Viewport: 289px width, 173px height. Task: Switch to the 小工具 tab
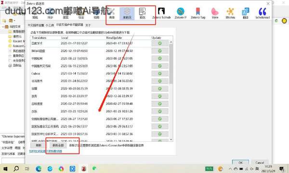point(50,25)
